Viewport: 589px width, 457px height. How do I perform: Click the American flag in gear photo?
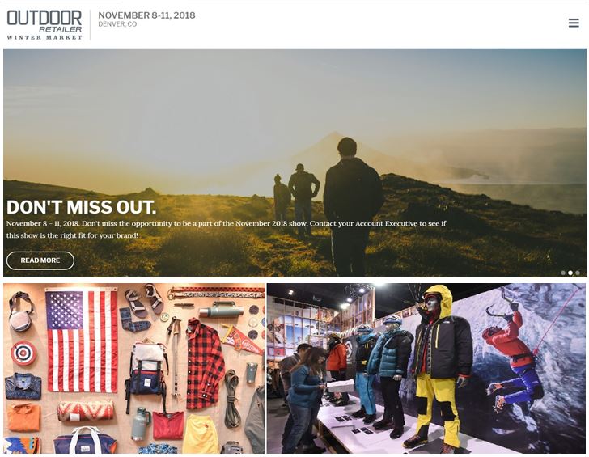(83, 341)
